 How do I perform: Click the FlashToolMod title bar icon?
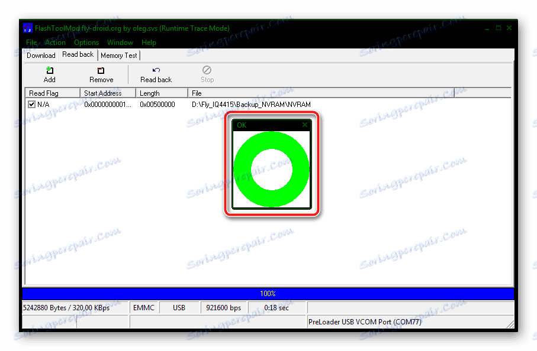pyautogui.click(x=28, y=28)
